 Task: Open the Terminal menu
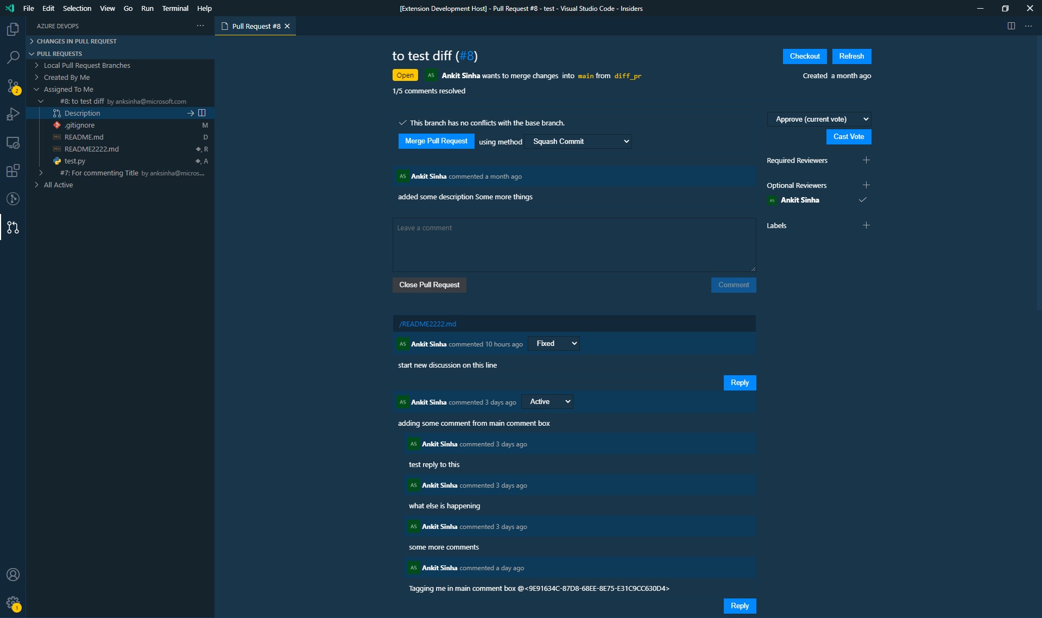tap(175, 8)
